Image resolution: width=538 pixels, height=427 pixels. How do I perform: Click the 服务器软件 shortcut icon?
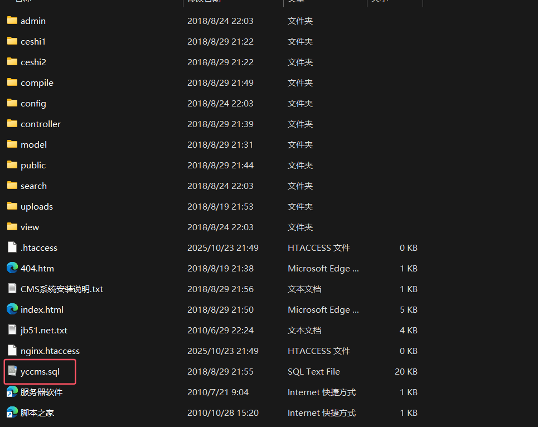12,392
